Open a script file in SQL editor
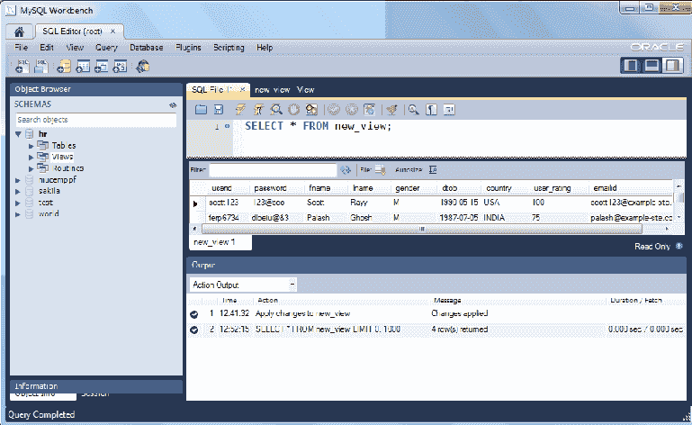This screenshot has width=692, height=425. (202, 110)
